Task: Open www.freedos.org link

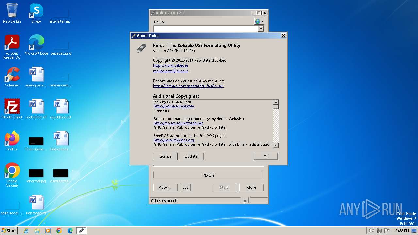Action: click(x=174, y=140)
